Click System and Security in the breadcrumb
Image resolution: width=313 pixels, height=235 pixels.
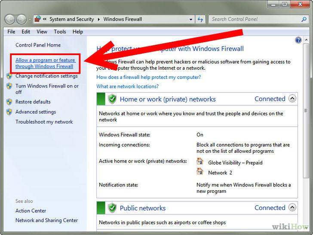[72, 19]
